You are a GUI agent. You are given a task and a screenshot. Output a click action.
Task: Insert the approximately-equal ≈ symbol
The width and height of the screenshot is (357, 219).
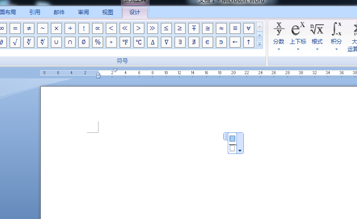click(x=221, y=28)
